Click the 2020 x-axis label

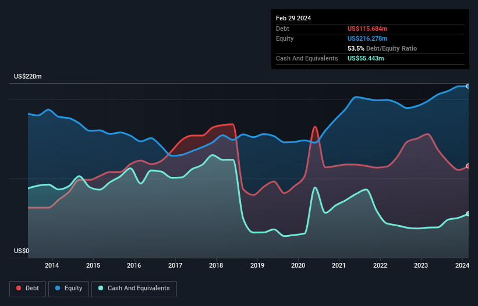(x=298, y=265)
